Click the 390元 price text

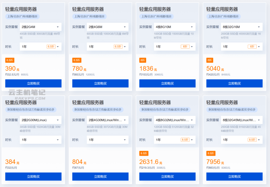[12, 68]
